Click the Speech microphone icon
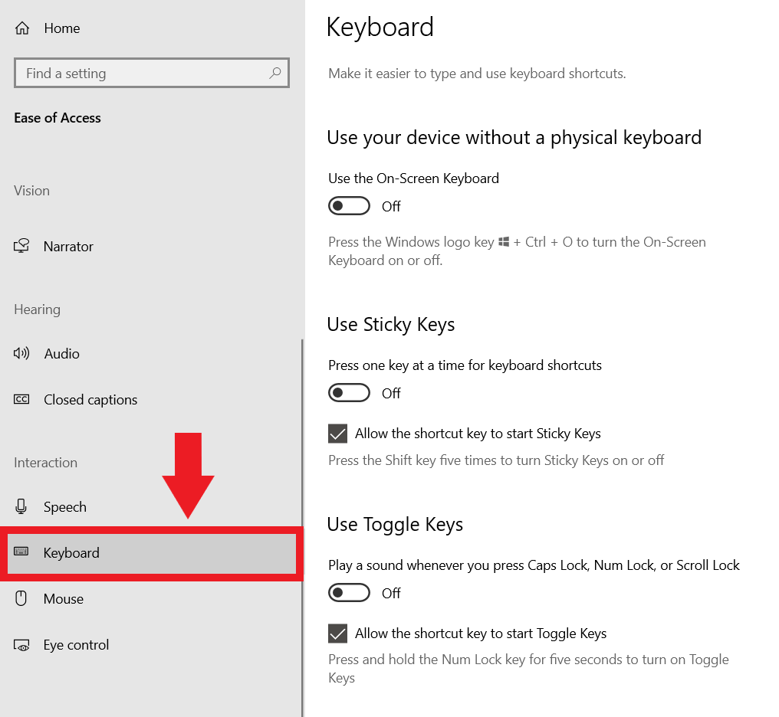 21,507
